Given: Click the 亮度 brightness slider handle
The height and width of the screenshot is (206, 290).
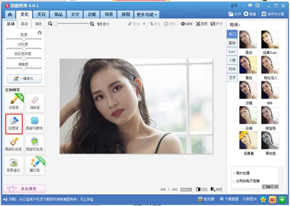Looking at the screenshot, I should pos(24,39).
